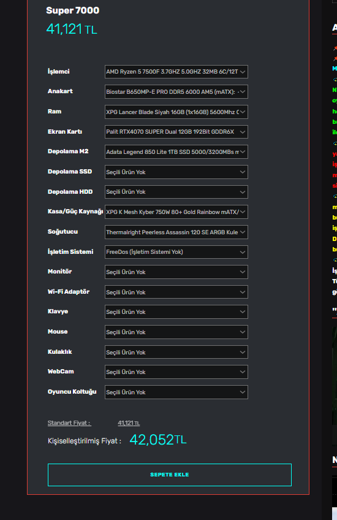337x520 pixels.
Task: Open the Kulaklık dropdown
Action: click(x=176, y=352)
